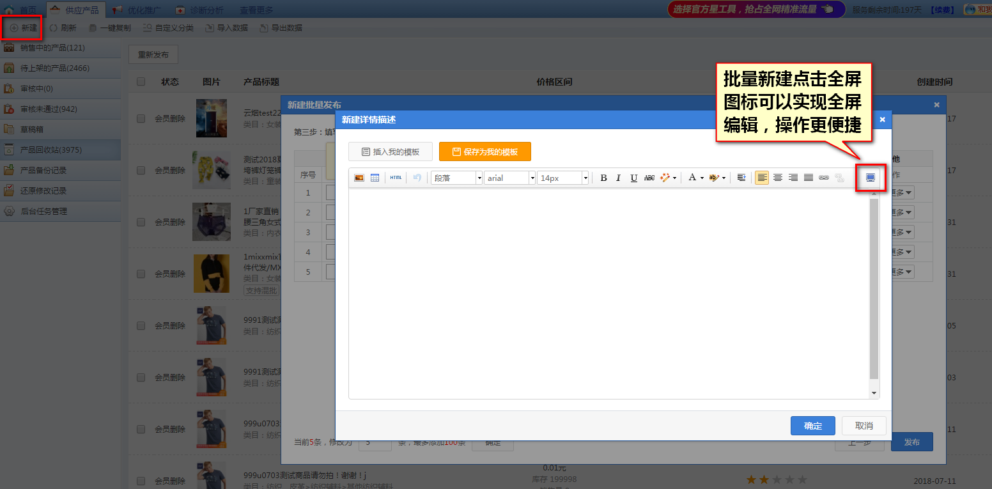992x489 pixels.
Task: Switch editor to HTML source mode
Action: (396, 178)
